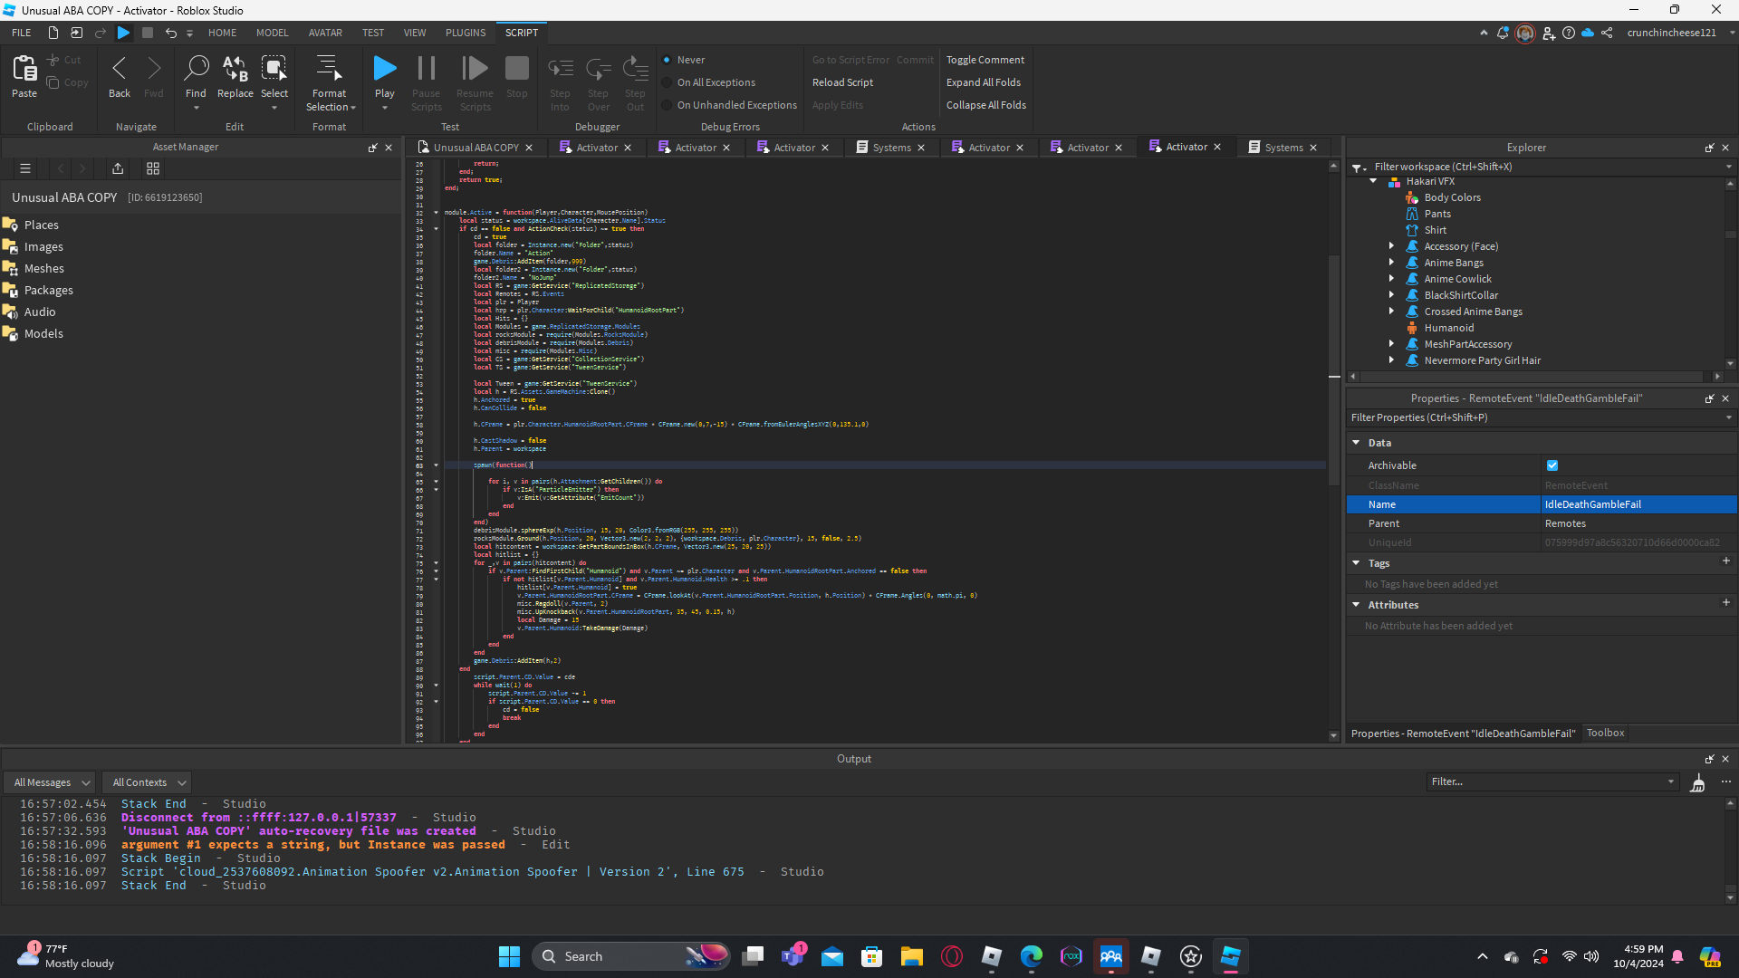Image resolution: width=1739 pixels, height=978 pixels.
Task: Click Reload Script action
Action: (x=842, y=82)
